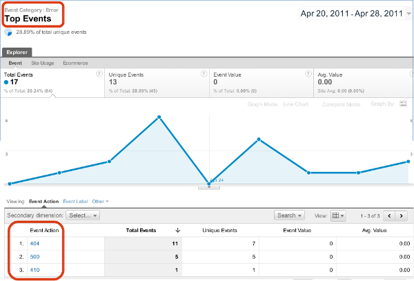
Task: Select the Avg. Value metric card
Action: (364, 83)
